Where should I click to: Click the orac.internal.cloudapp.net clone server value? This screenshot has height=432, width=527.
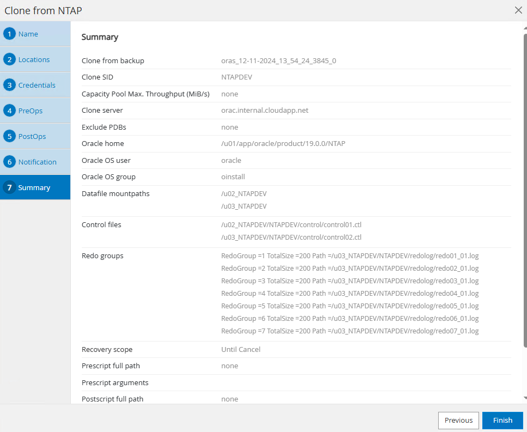pyautogui.click(x=265, y=110)
